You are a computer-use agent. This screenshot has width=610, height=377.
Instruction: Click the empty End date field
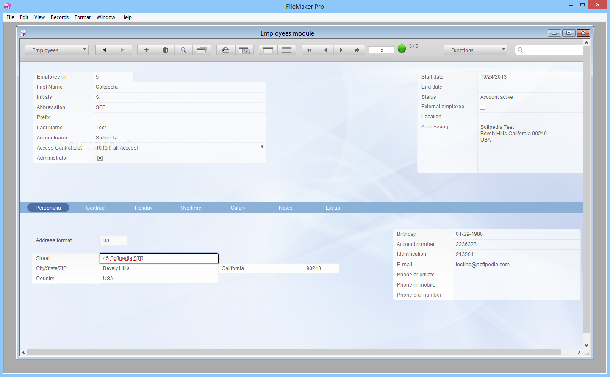pos(530,87)
